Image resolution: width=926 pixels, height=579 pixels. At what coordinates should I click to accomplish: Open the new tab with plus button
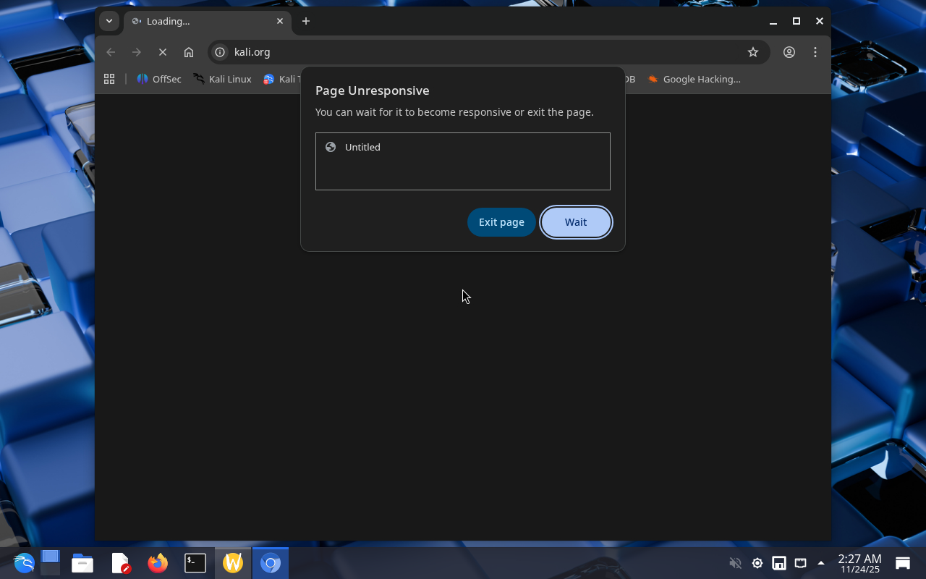point(306,21)
